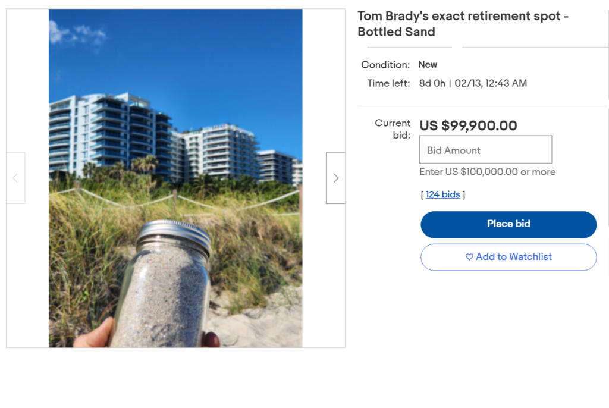
Task: Click the listing title about Tom Brady's retirement spot
Action: (463, 24)
